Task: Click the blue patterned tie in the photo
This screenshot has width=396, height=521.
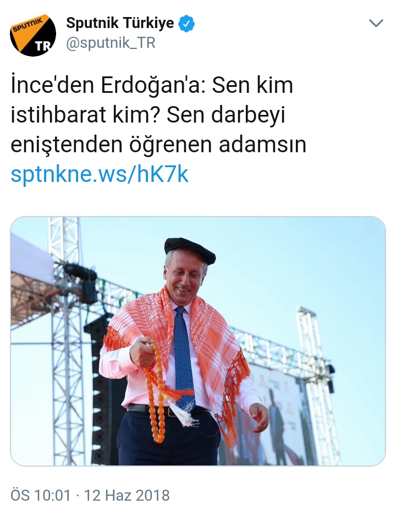Action: click(x=184, y=359)
